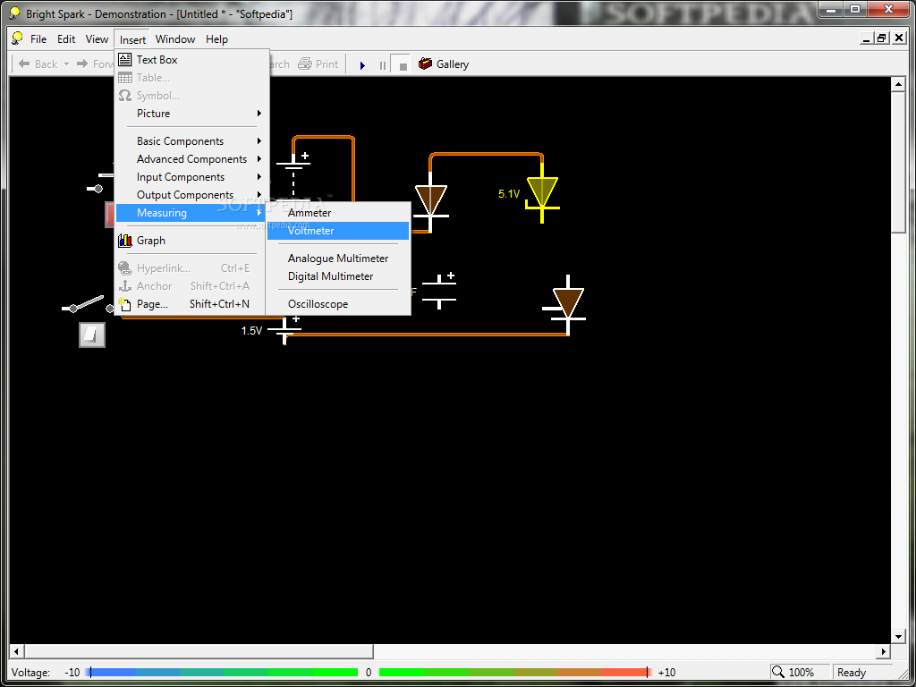The height and width of the screenshot is (687, 916).
Task: Click the Print printer icon
Action: click(305, 64)
